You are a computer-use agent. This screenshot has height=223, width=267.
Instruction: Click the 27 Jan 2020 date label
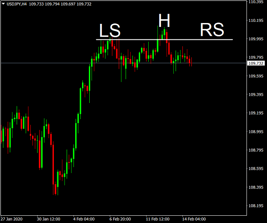pyautogui.click(x=12, y=219)
